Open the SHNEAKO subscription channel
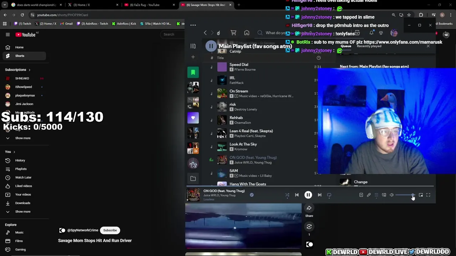This screenshot has width=456, height=256. pyautogui.click(x=22, y=78)
